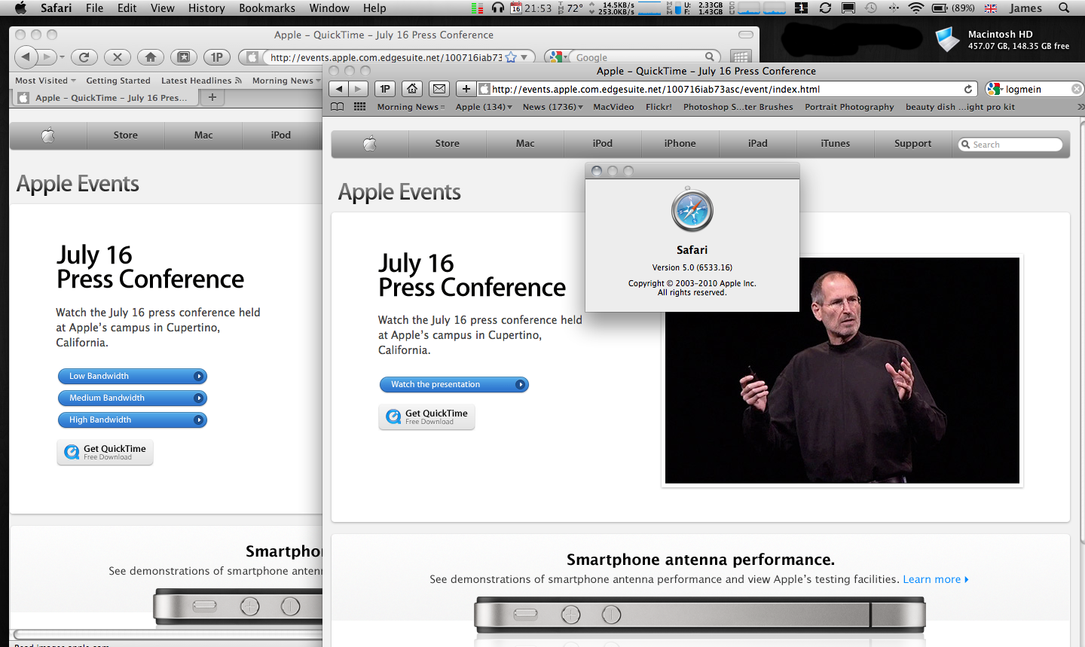This screenshot has width=1085, height=647.
Task: Open the Safari application menu
Action: (x=56, y=8)
